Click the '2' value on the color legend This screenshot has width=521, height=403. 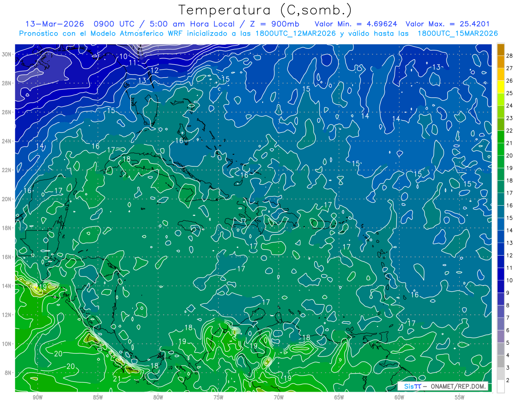point(508,380)
